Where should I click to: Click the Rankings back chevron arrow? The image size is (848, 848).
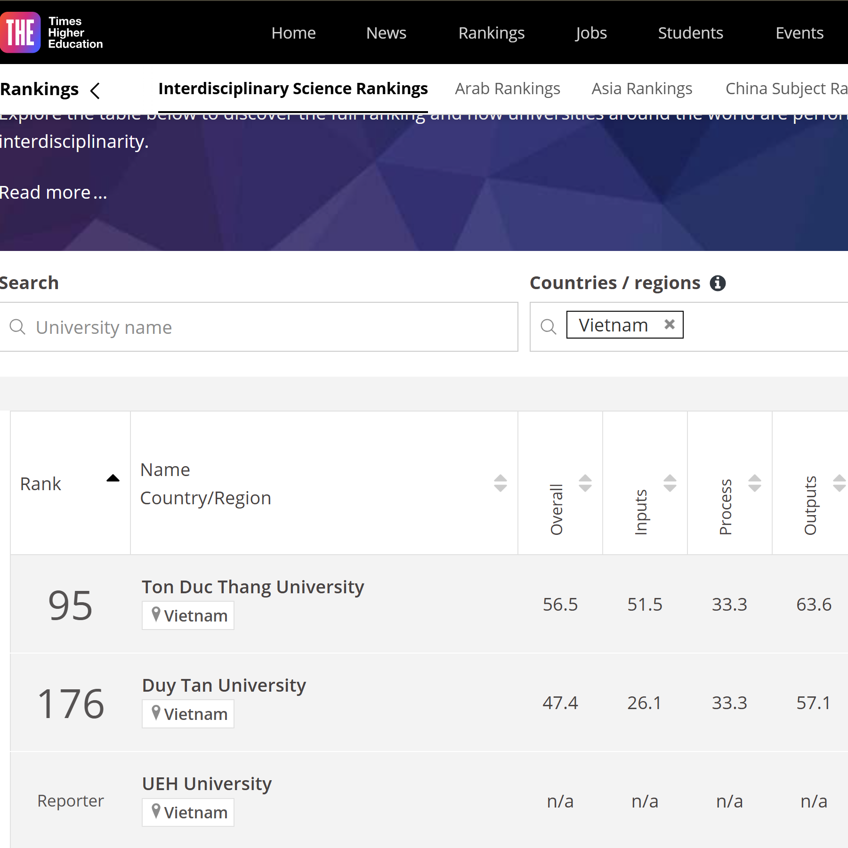point(95,90)
